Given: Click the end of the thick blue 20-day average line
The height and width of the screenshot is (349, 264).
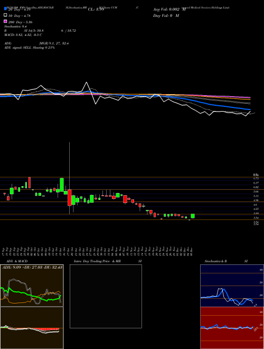Looking at the screenshot, I should coord(250,109).
